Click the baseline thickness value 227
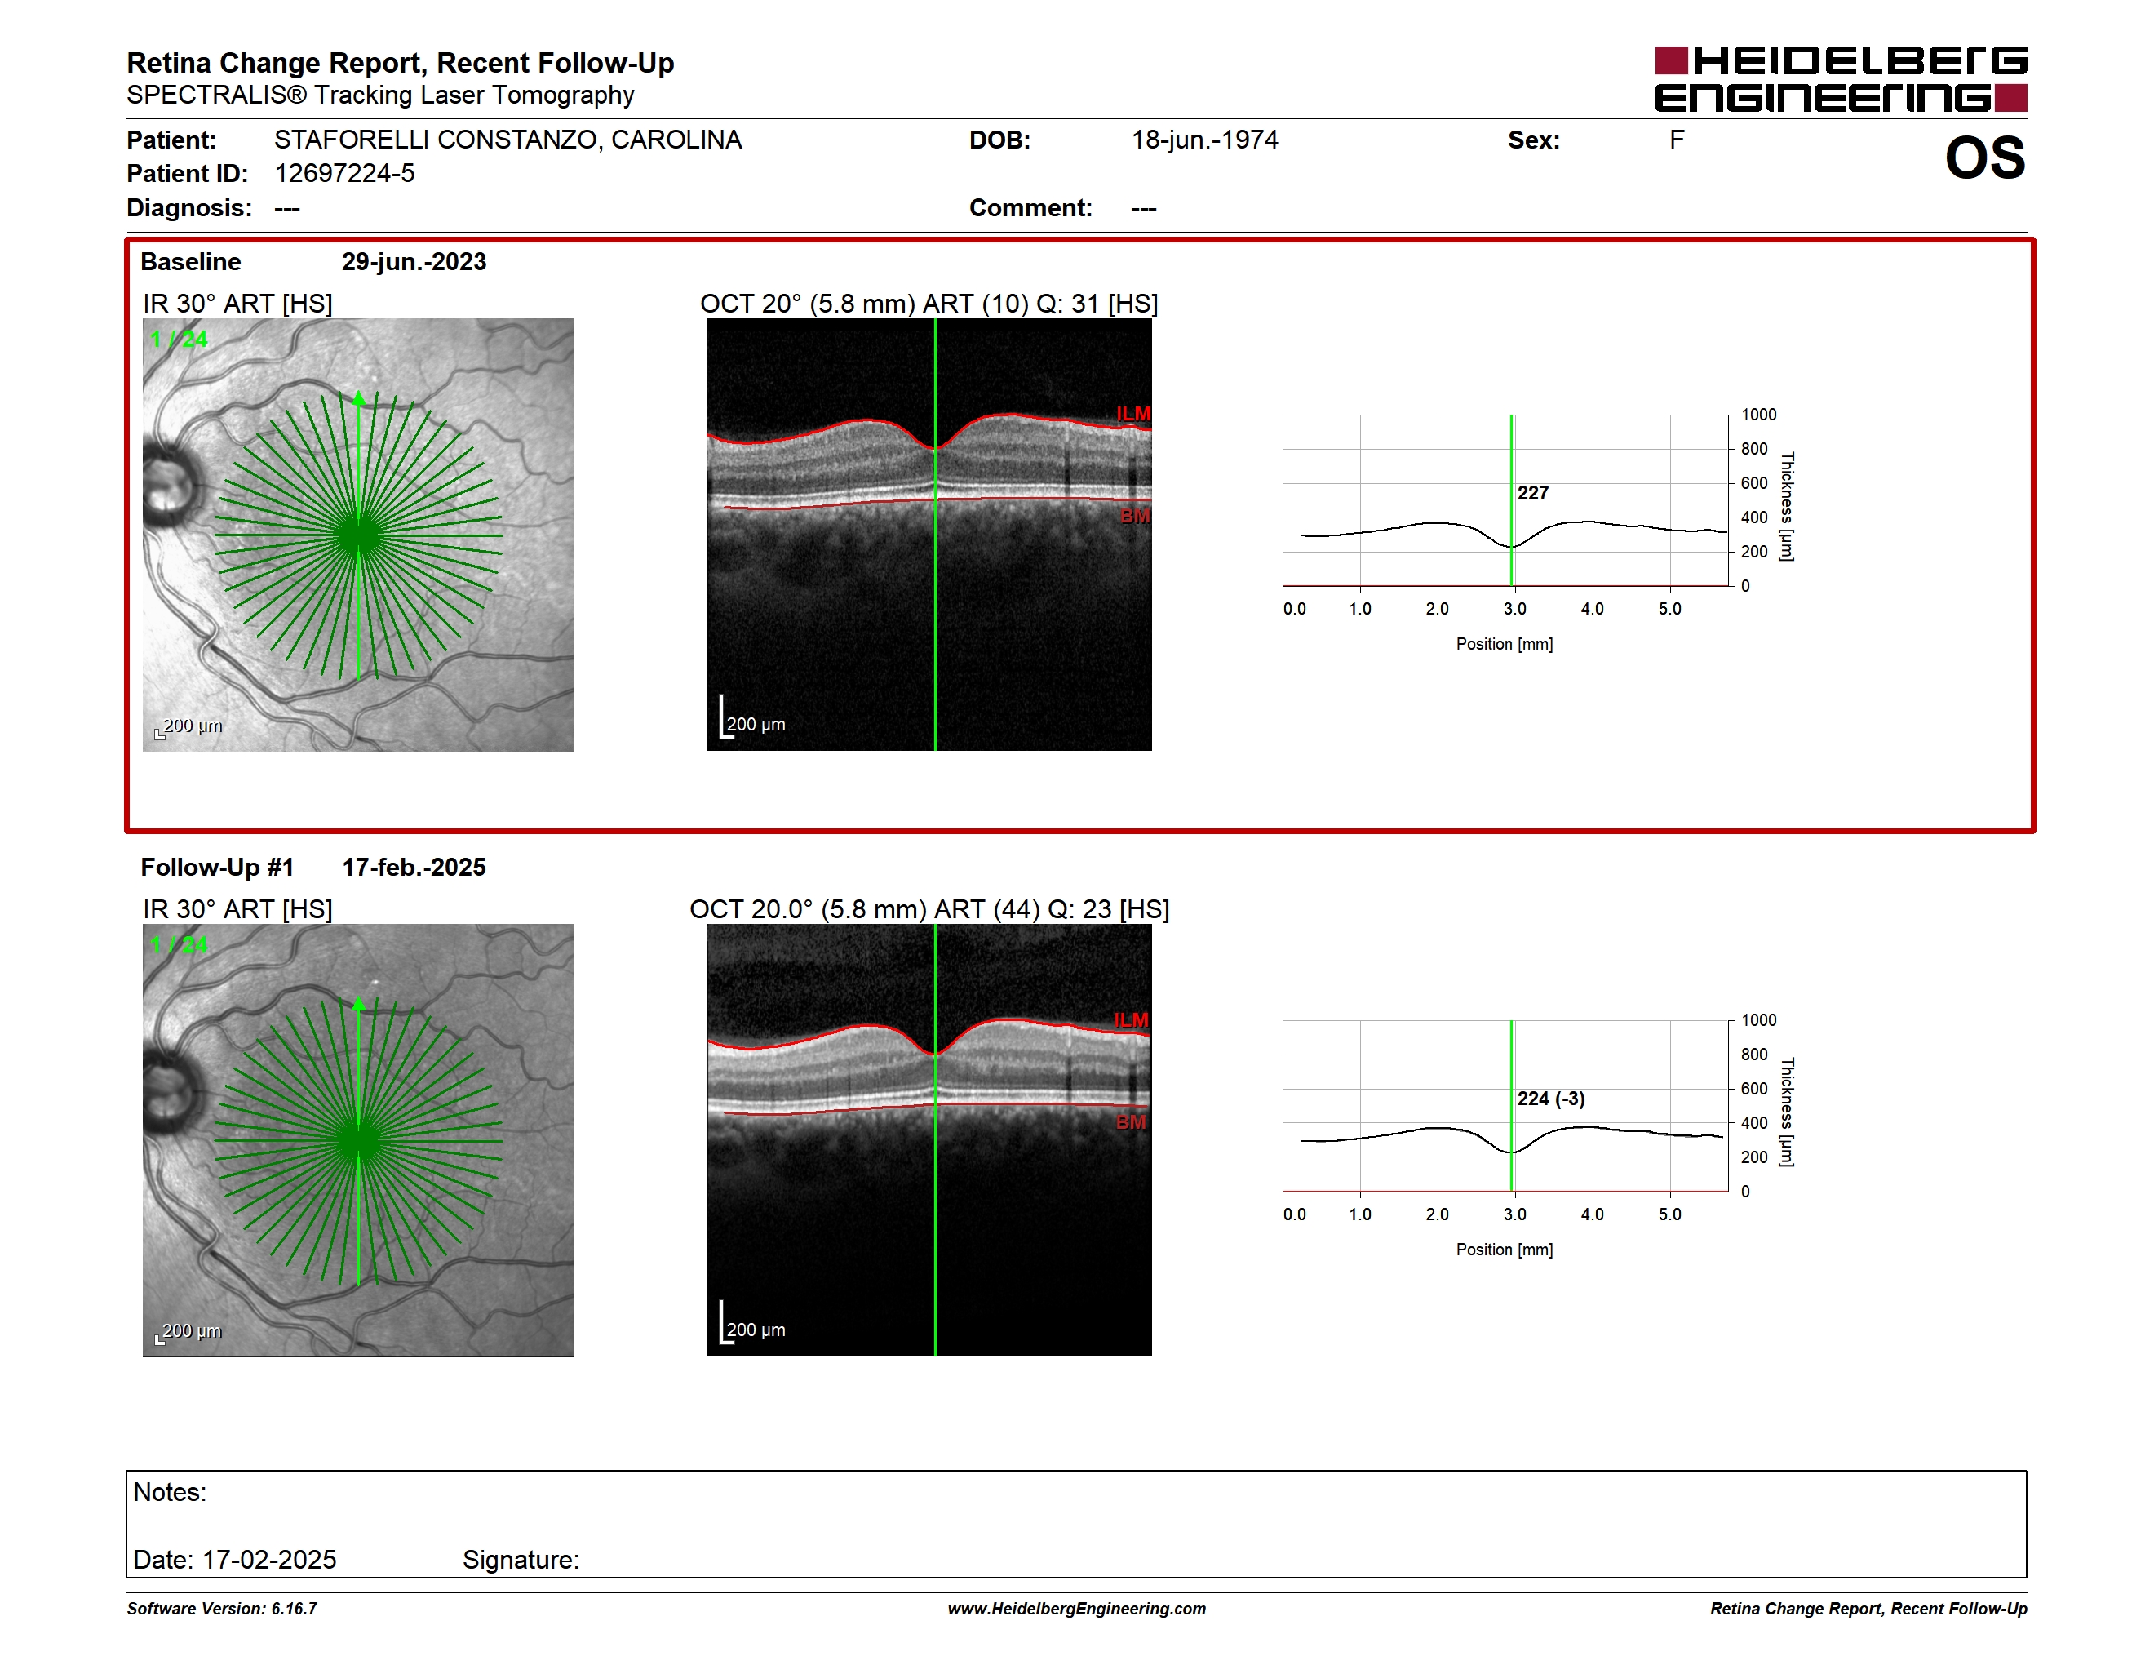The width and height of the screenshot is (2154, 1665). tap(1532, 493)
